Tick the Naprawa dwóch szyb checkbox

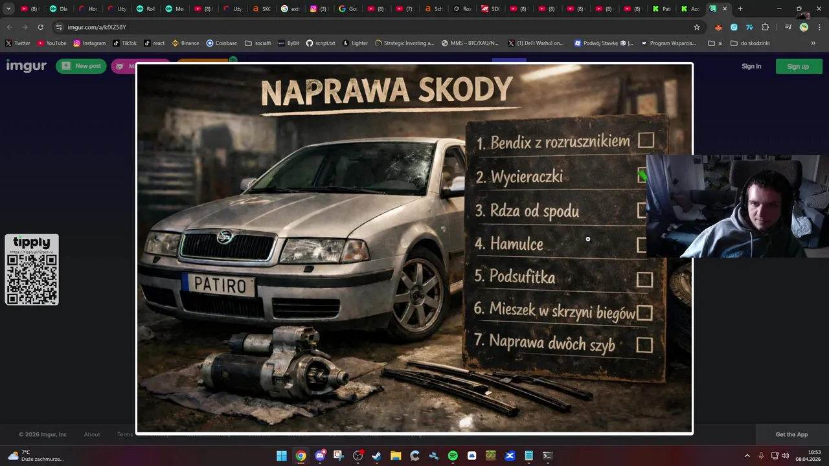pos(644,345)
